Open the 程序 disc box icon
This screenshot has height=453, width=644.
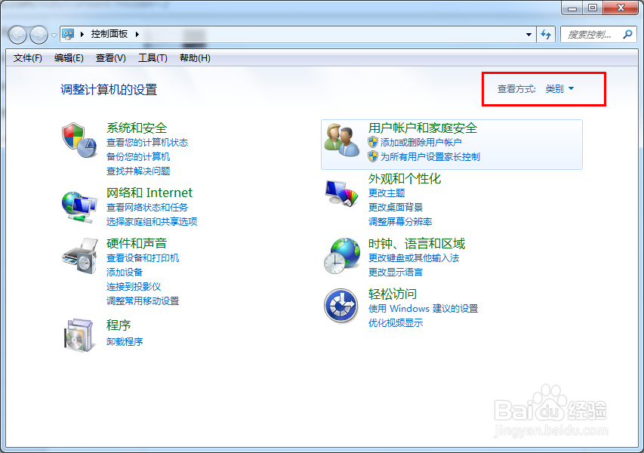[x=79, y=334]
